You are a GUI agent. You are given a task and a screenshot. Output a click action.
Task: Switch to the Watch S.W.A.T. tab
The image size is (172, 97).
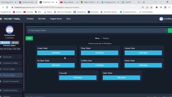(89, 2)
